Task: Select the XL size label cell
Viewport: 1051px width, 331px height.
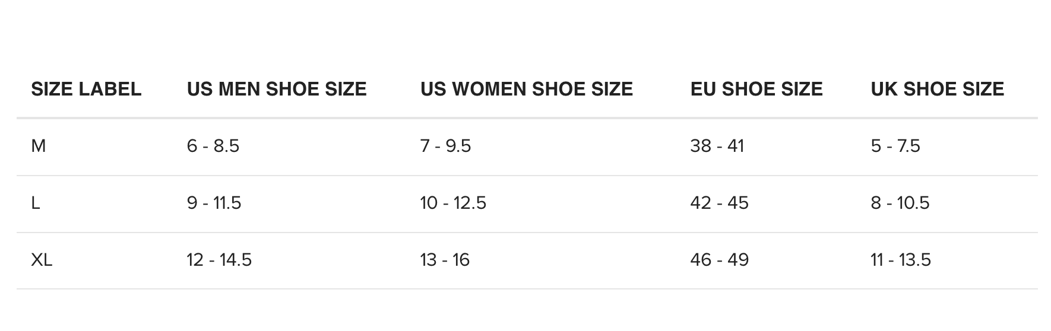Action: click(42, 260)
